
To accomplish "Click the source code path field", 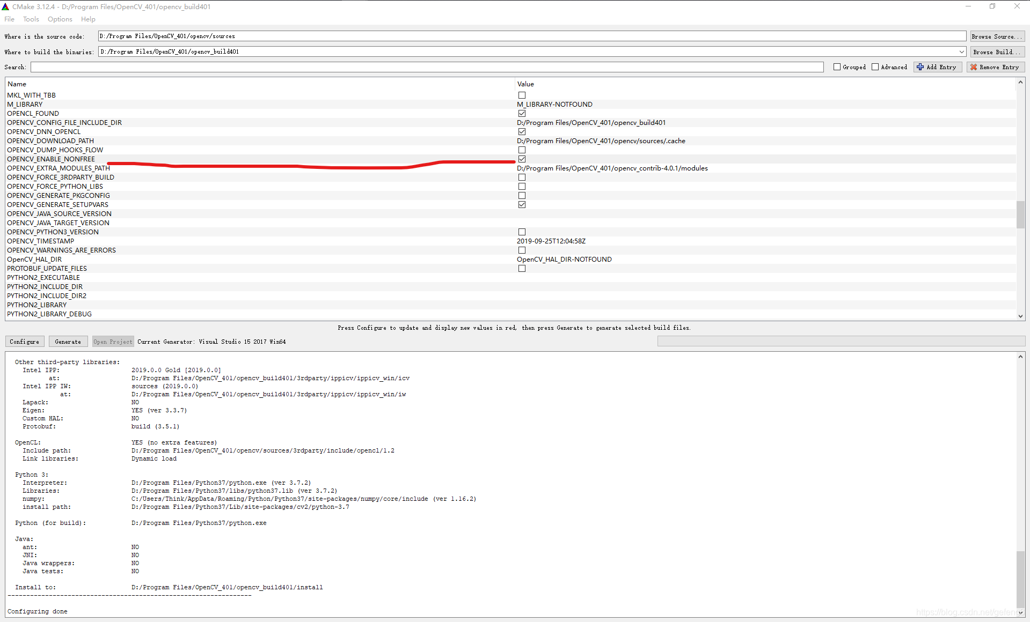I will pyautogui.click(x=532, y=36).
